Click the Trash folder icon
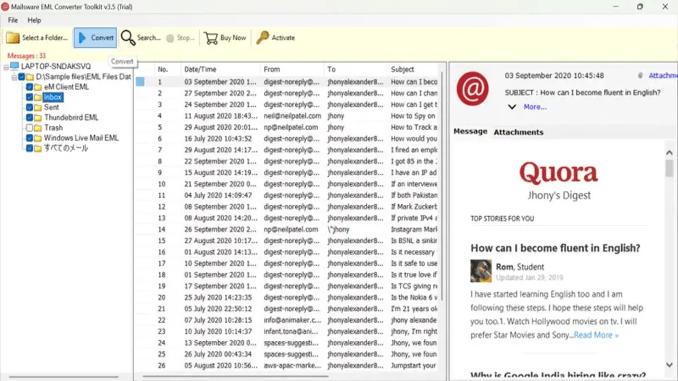 coord(38,128)
